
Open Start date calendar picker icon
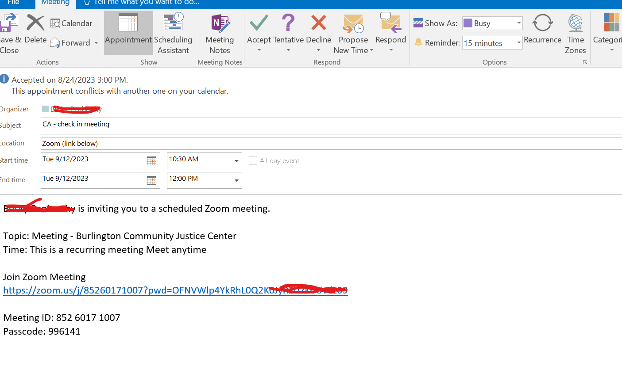(151, 161)
